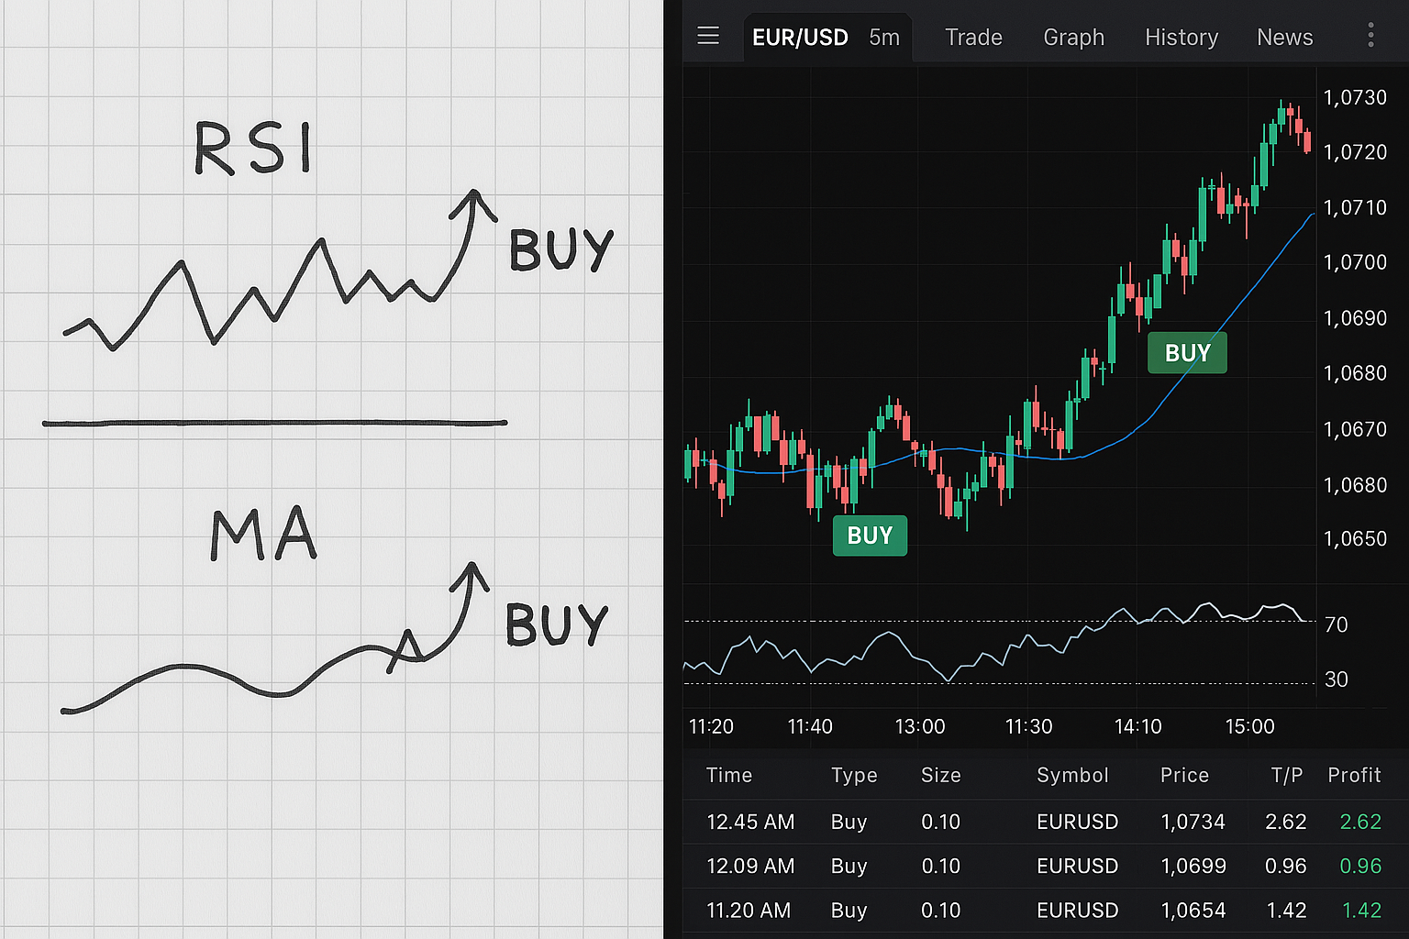Click the Profit column header
Image resolution: width=1409 pixels, height=939 pixels.
tap(1354, 775)
